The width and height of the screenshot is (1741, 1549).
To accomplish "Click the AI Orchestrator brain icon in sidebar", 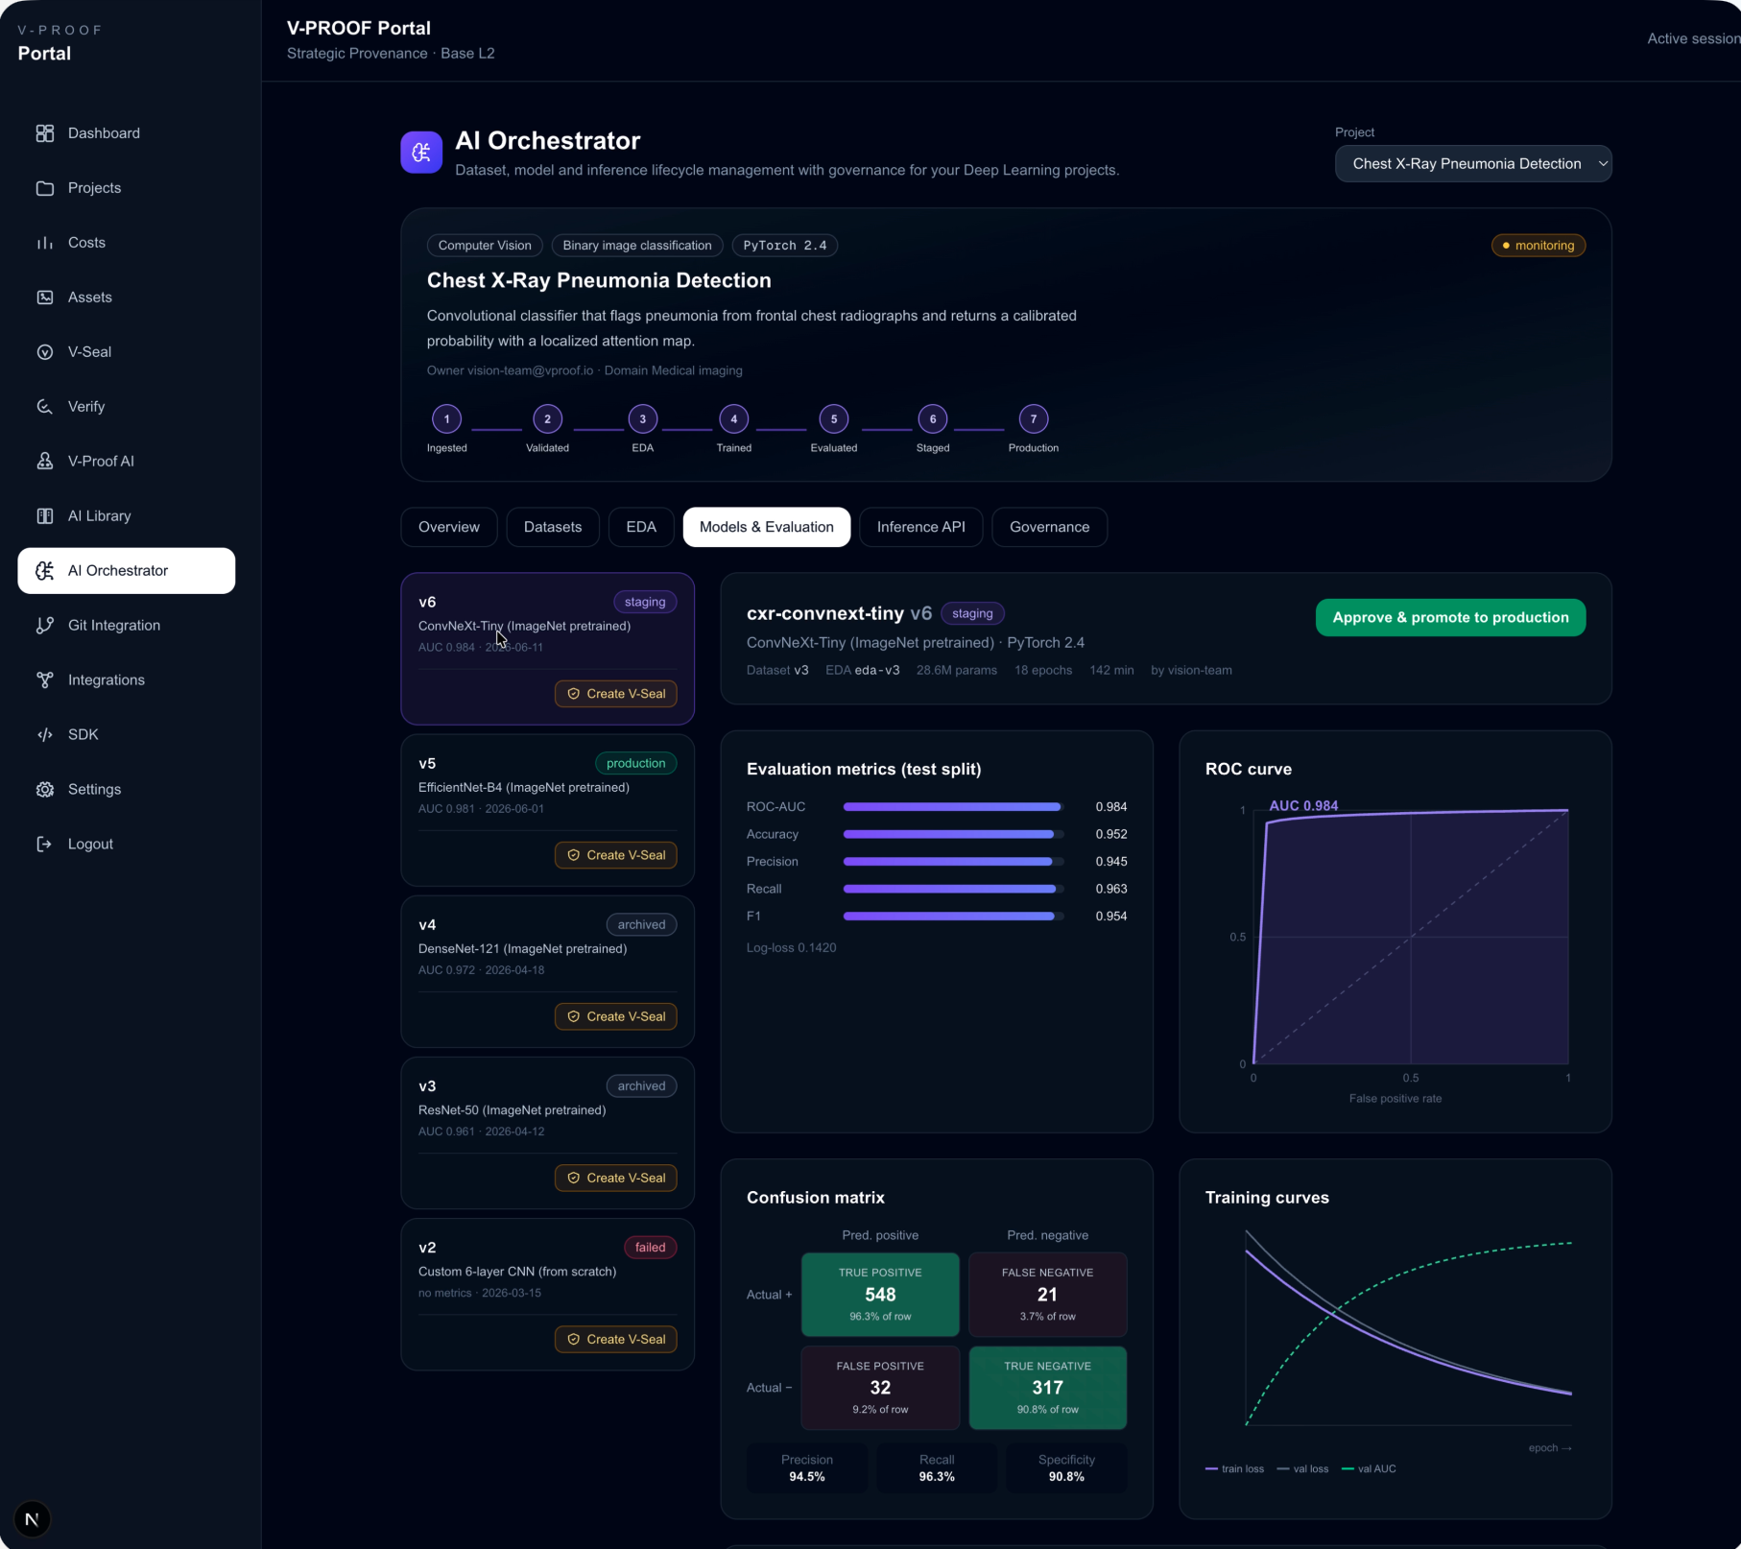I will coord(45,571).
